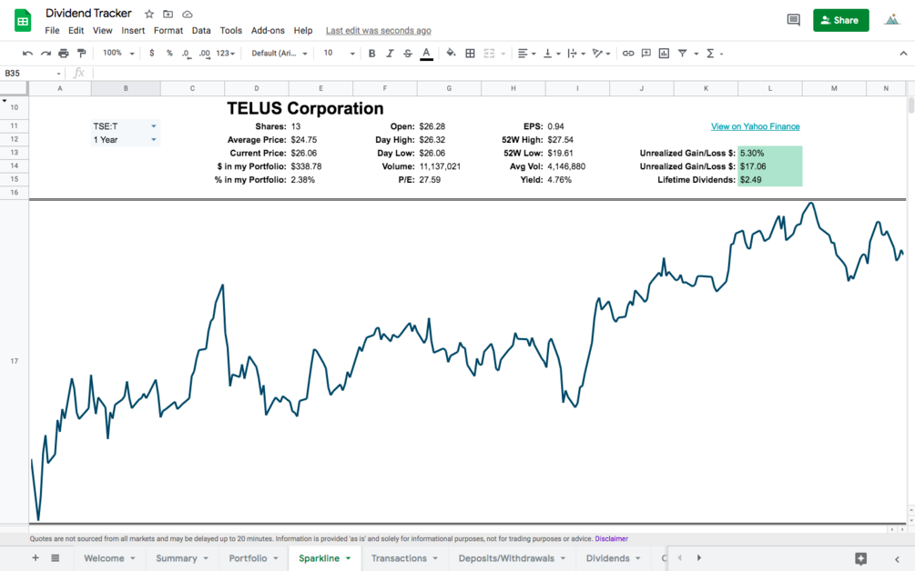The image size is (915, 571).
Task: Add a new sheet with plus icon
Action: [36, 558]
